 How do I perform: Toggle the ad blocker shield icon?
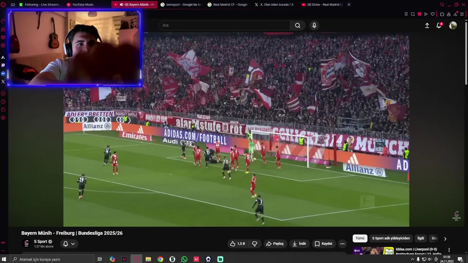point(419,14)
